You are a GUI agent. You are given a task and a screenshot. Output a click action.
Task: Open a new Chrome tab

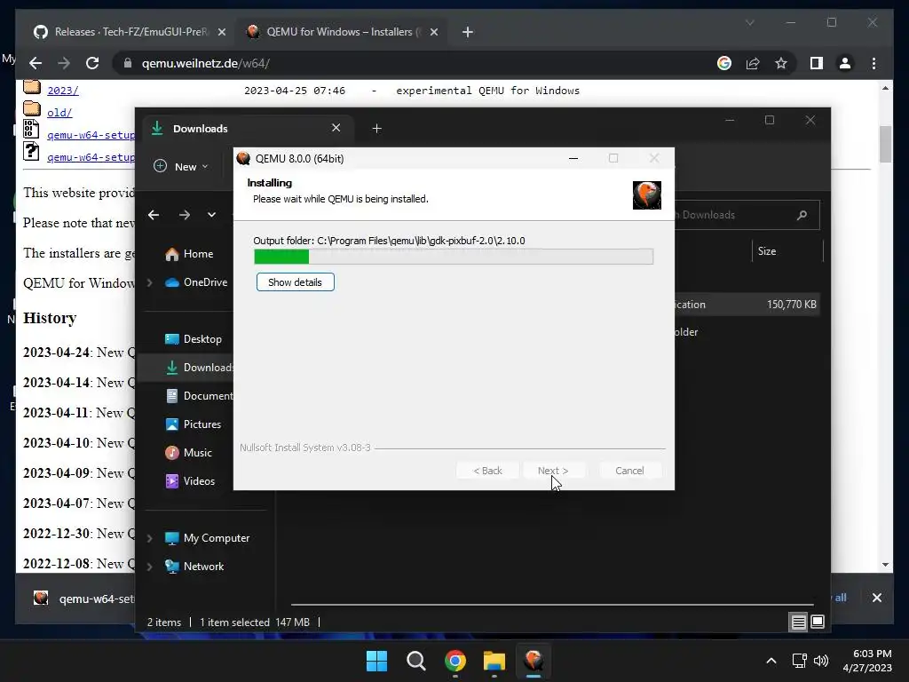468,32
